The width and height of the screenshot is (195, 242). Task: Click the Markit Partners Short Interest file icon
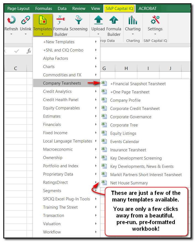[104, 174]
